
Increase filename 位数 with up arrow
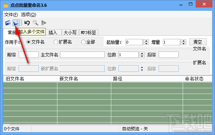(x=142, y=53)
